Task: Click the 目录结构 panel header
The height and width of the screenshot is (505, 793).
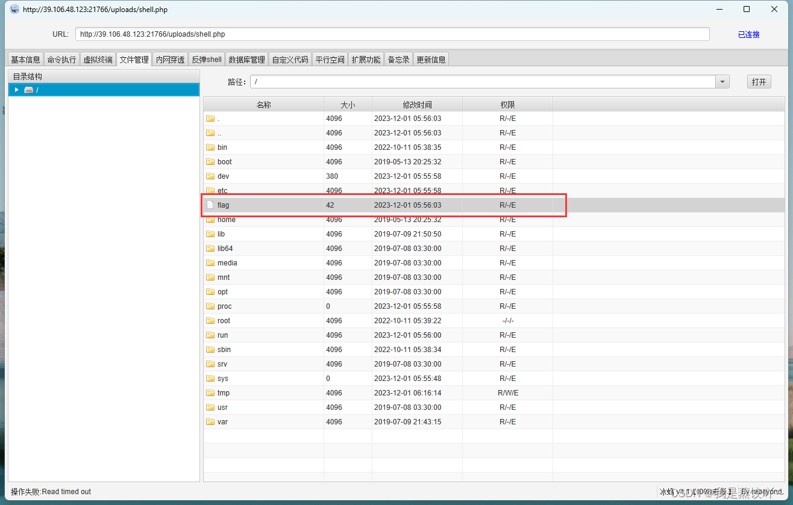Action: pyautogui.click(x=104, y=76)
